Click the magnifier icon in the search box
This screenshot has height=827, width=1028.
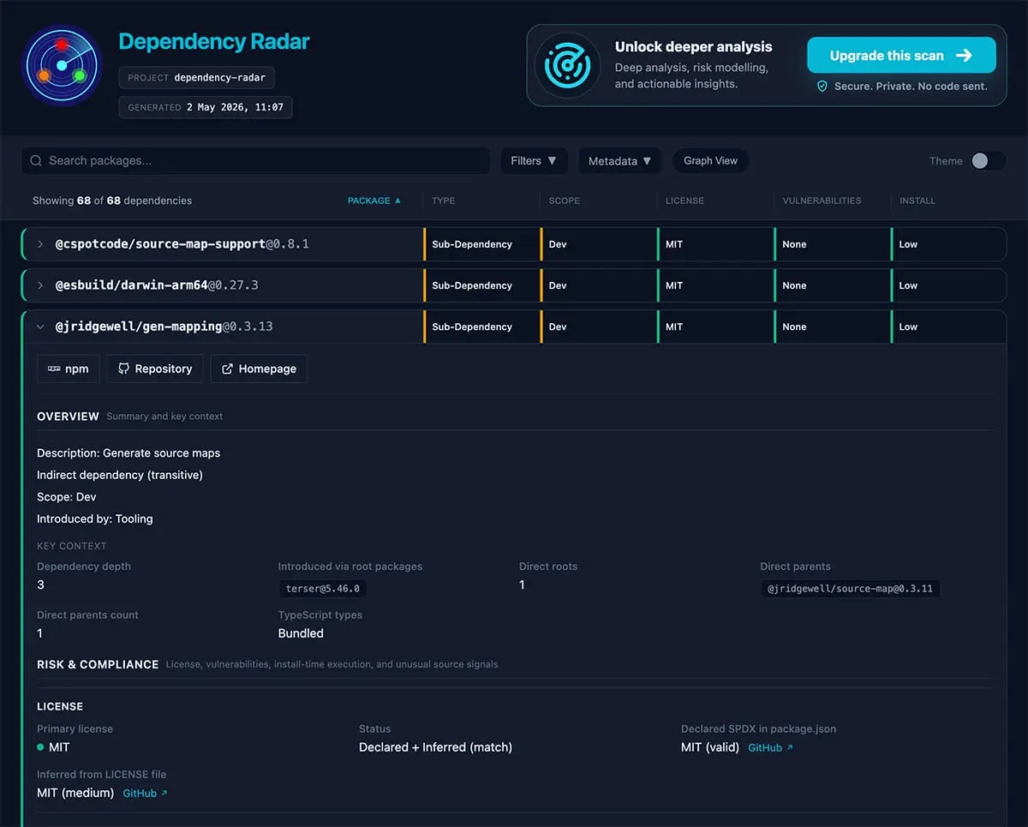36,161
